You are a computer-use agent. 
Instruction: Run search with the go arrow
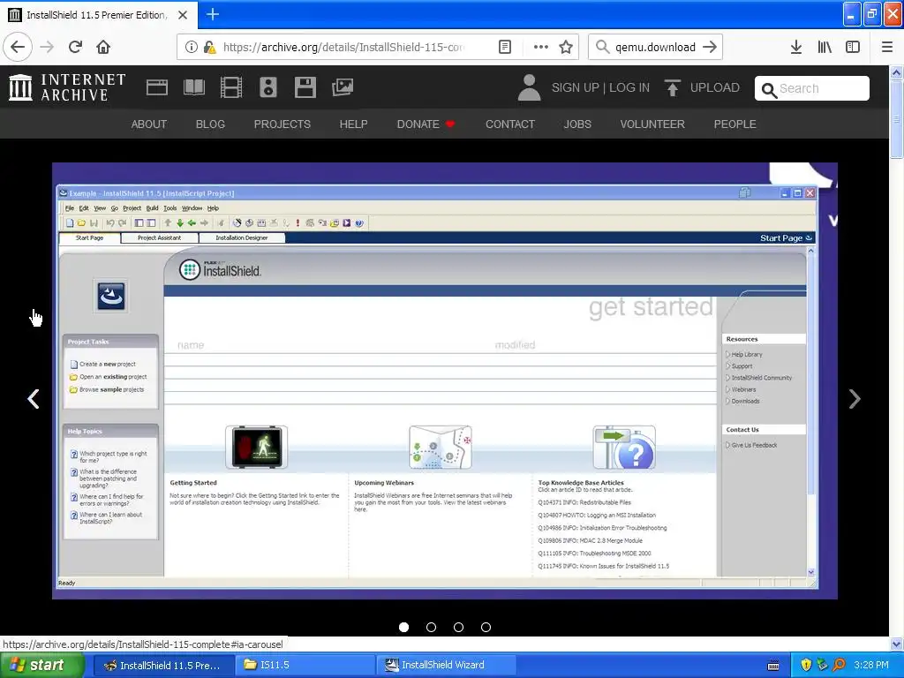(x=710, y=47)
